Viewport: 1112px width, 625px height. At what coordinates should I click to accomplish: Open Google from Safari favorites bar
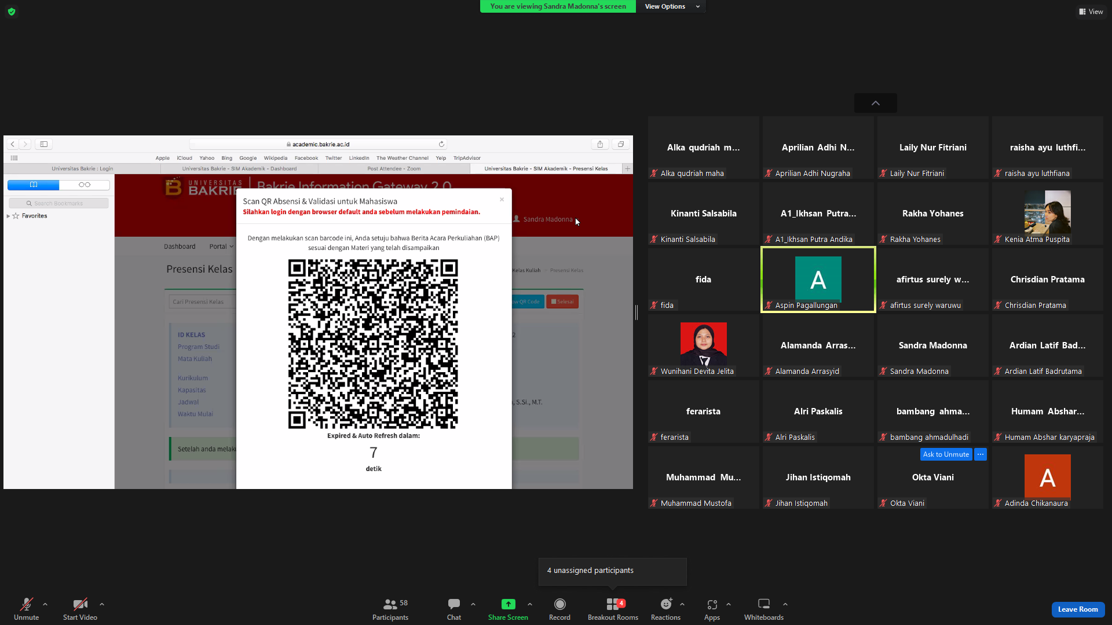pyautogui.click(x=248, y=158)
